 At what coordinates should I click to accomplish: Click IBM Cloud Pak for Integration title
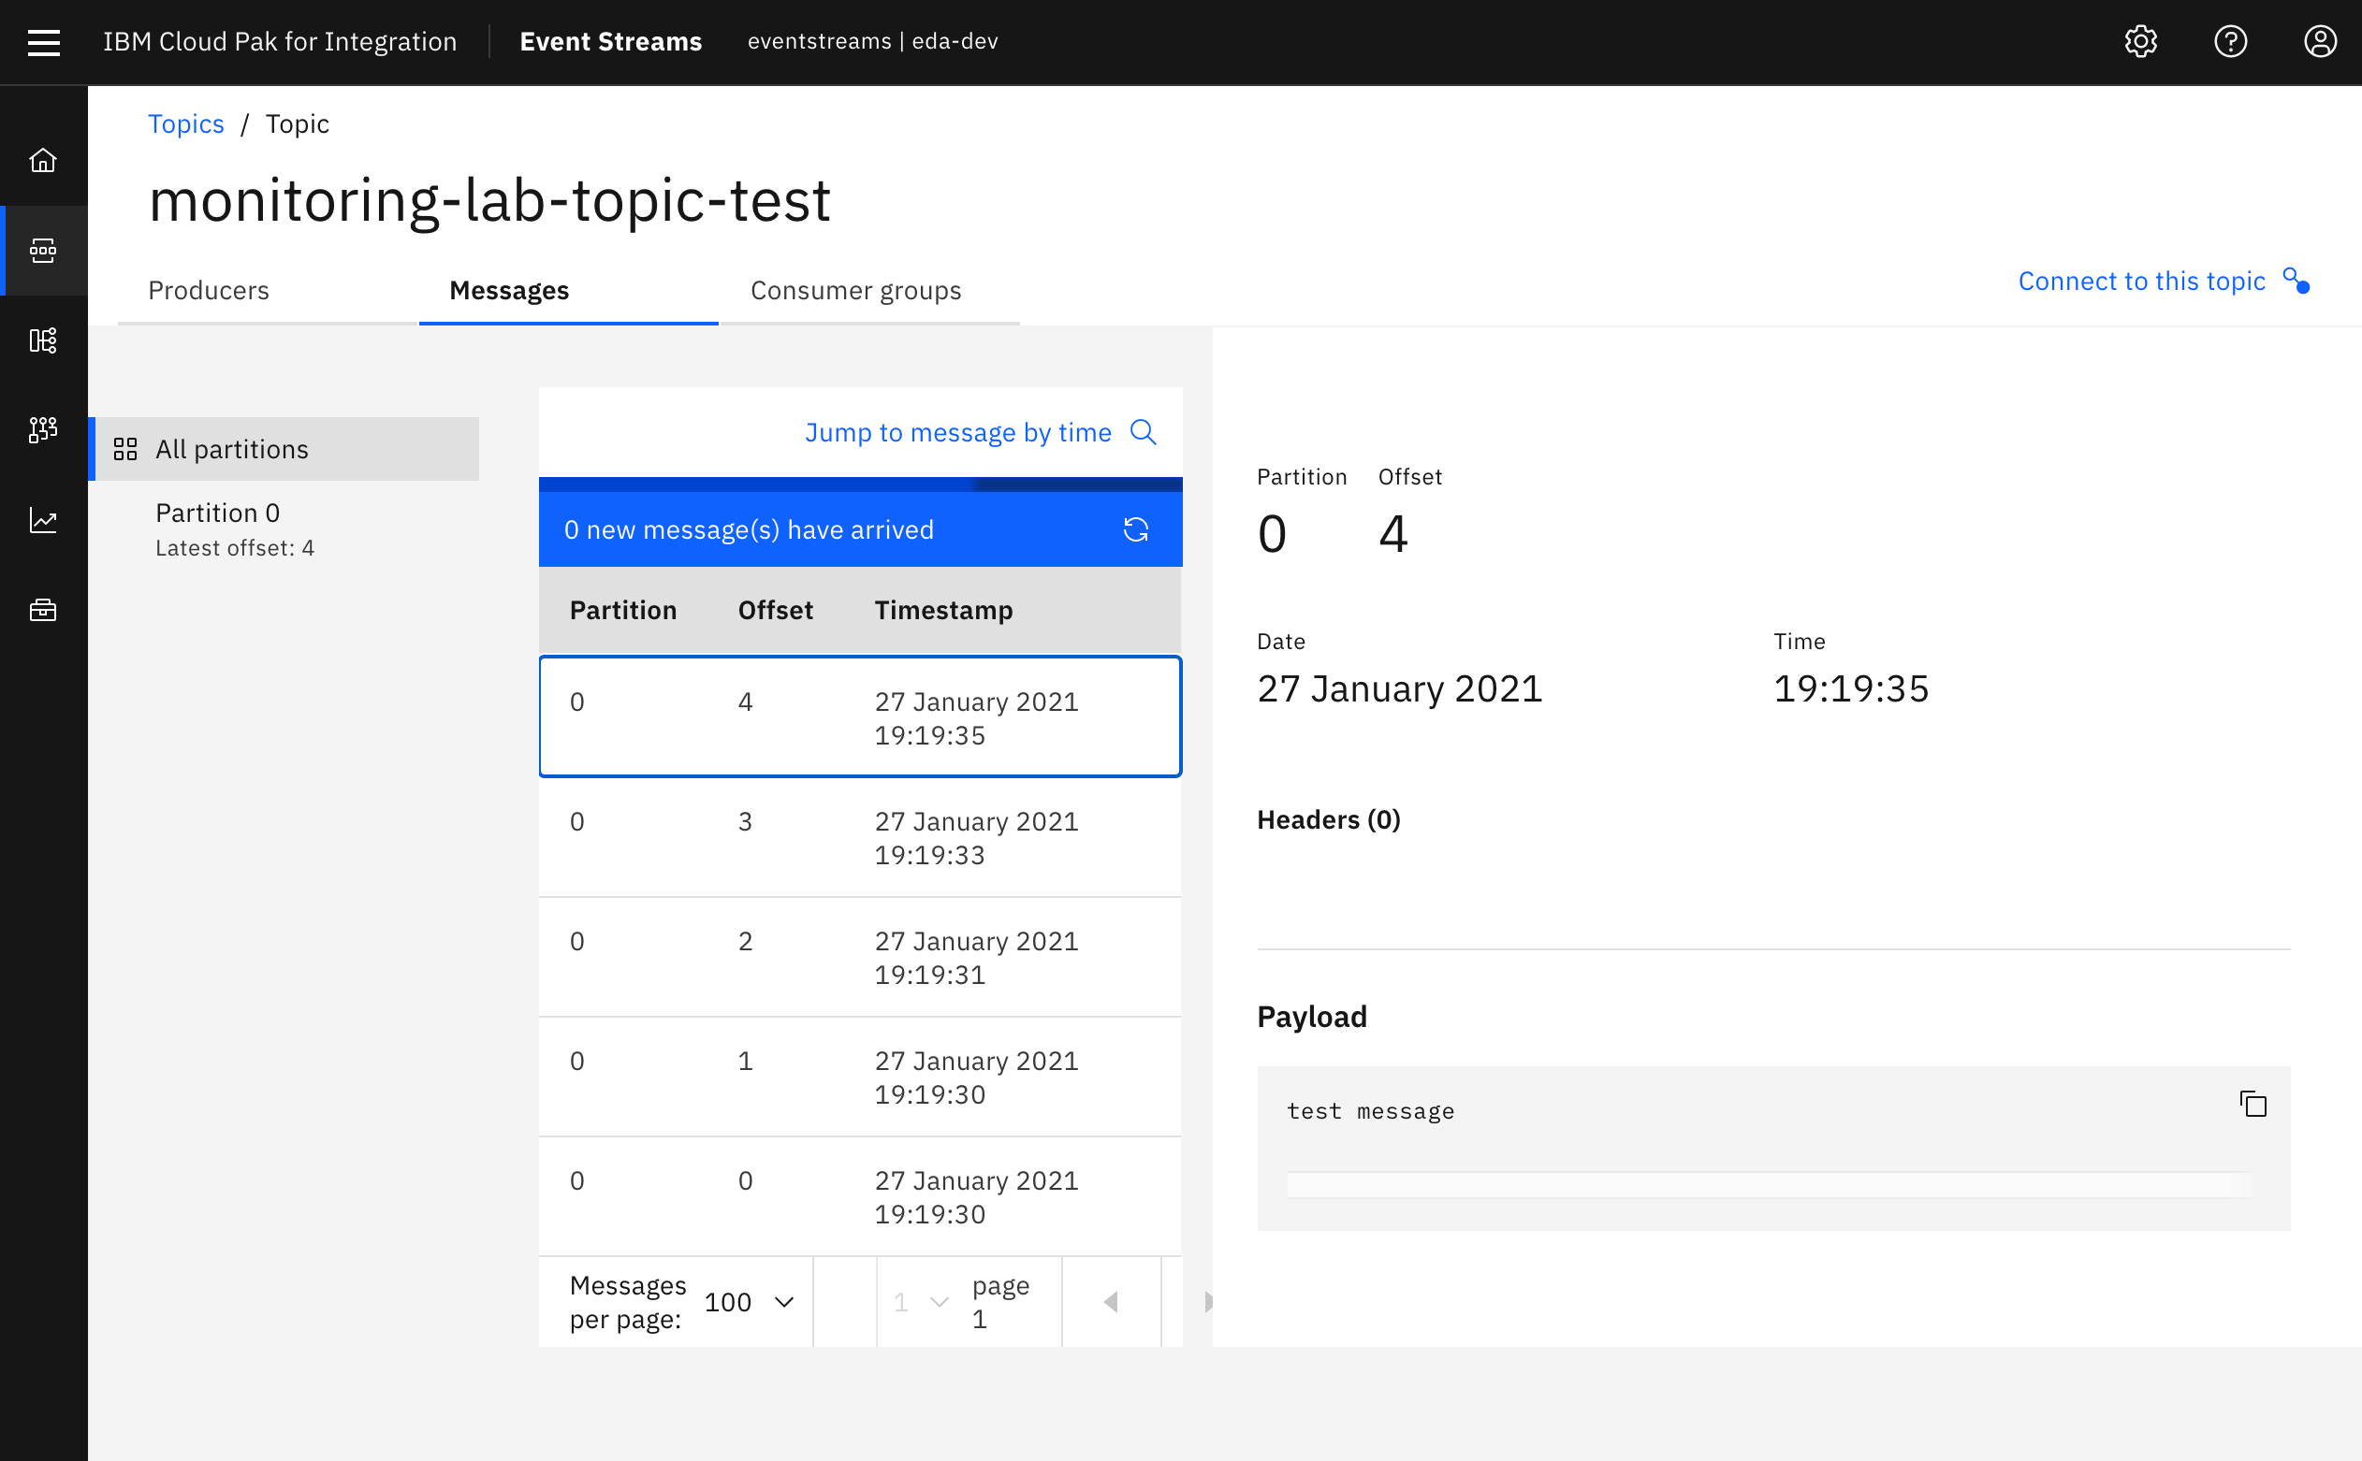point(280,41)
